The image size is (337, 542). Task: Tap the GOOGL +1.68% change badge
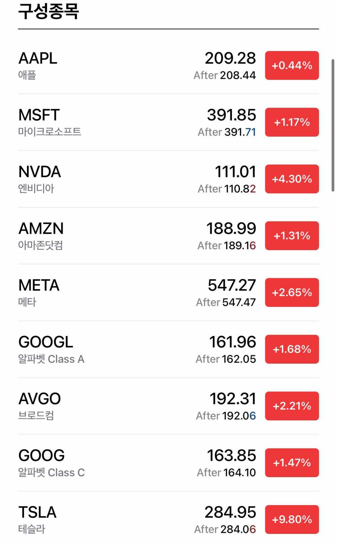coord(292,349)
